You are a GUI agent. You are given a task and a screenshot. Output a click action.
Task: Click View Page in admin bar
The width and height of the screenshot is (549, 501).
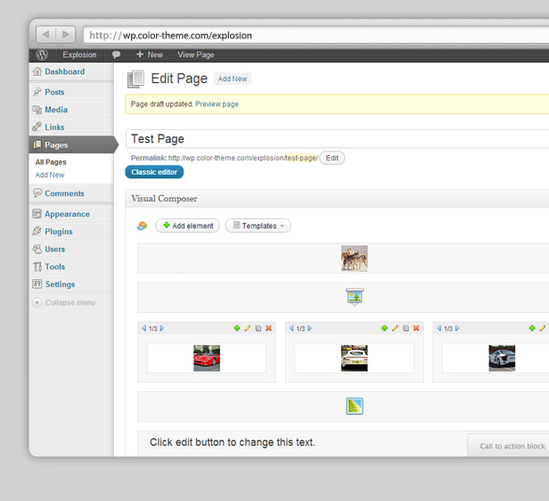click(x=196, y=54)
